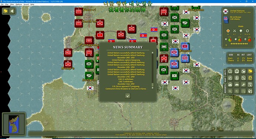The width and height of the screenshot is (256, 139).
Task: Select the red HQ unit near Namp'o
Action: point(68,52)
